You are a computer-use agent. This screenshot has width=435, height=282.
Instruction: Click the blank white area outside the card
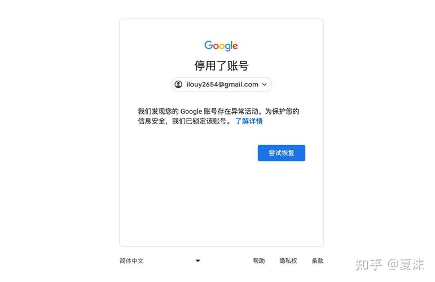tap(61, 139)
